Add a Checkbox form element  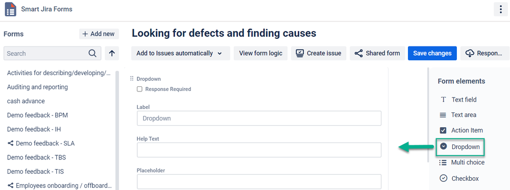(x=459, y=178)
